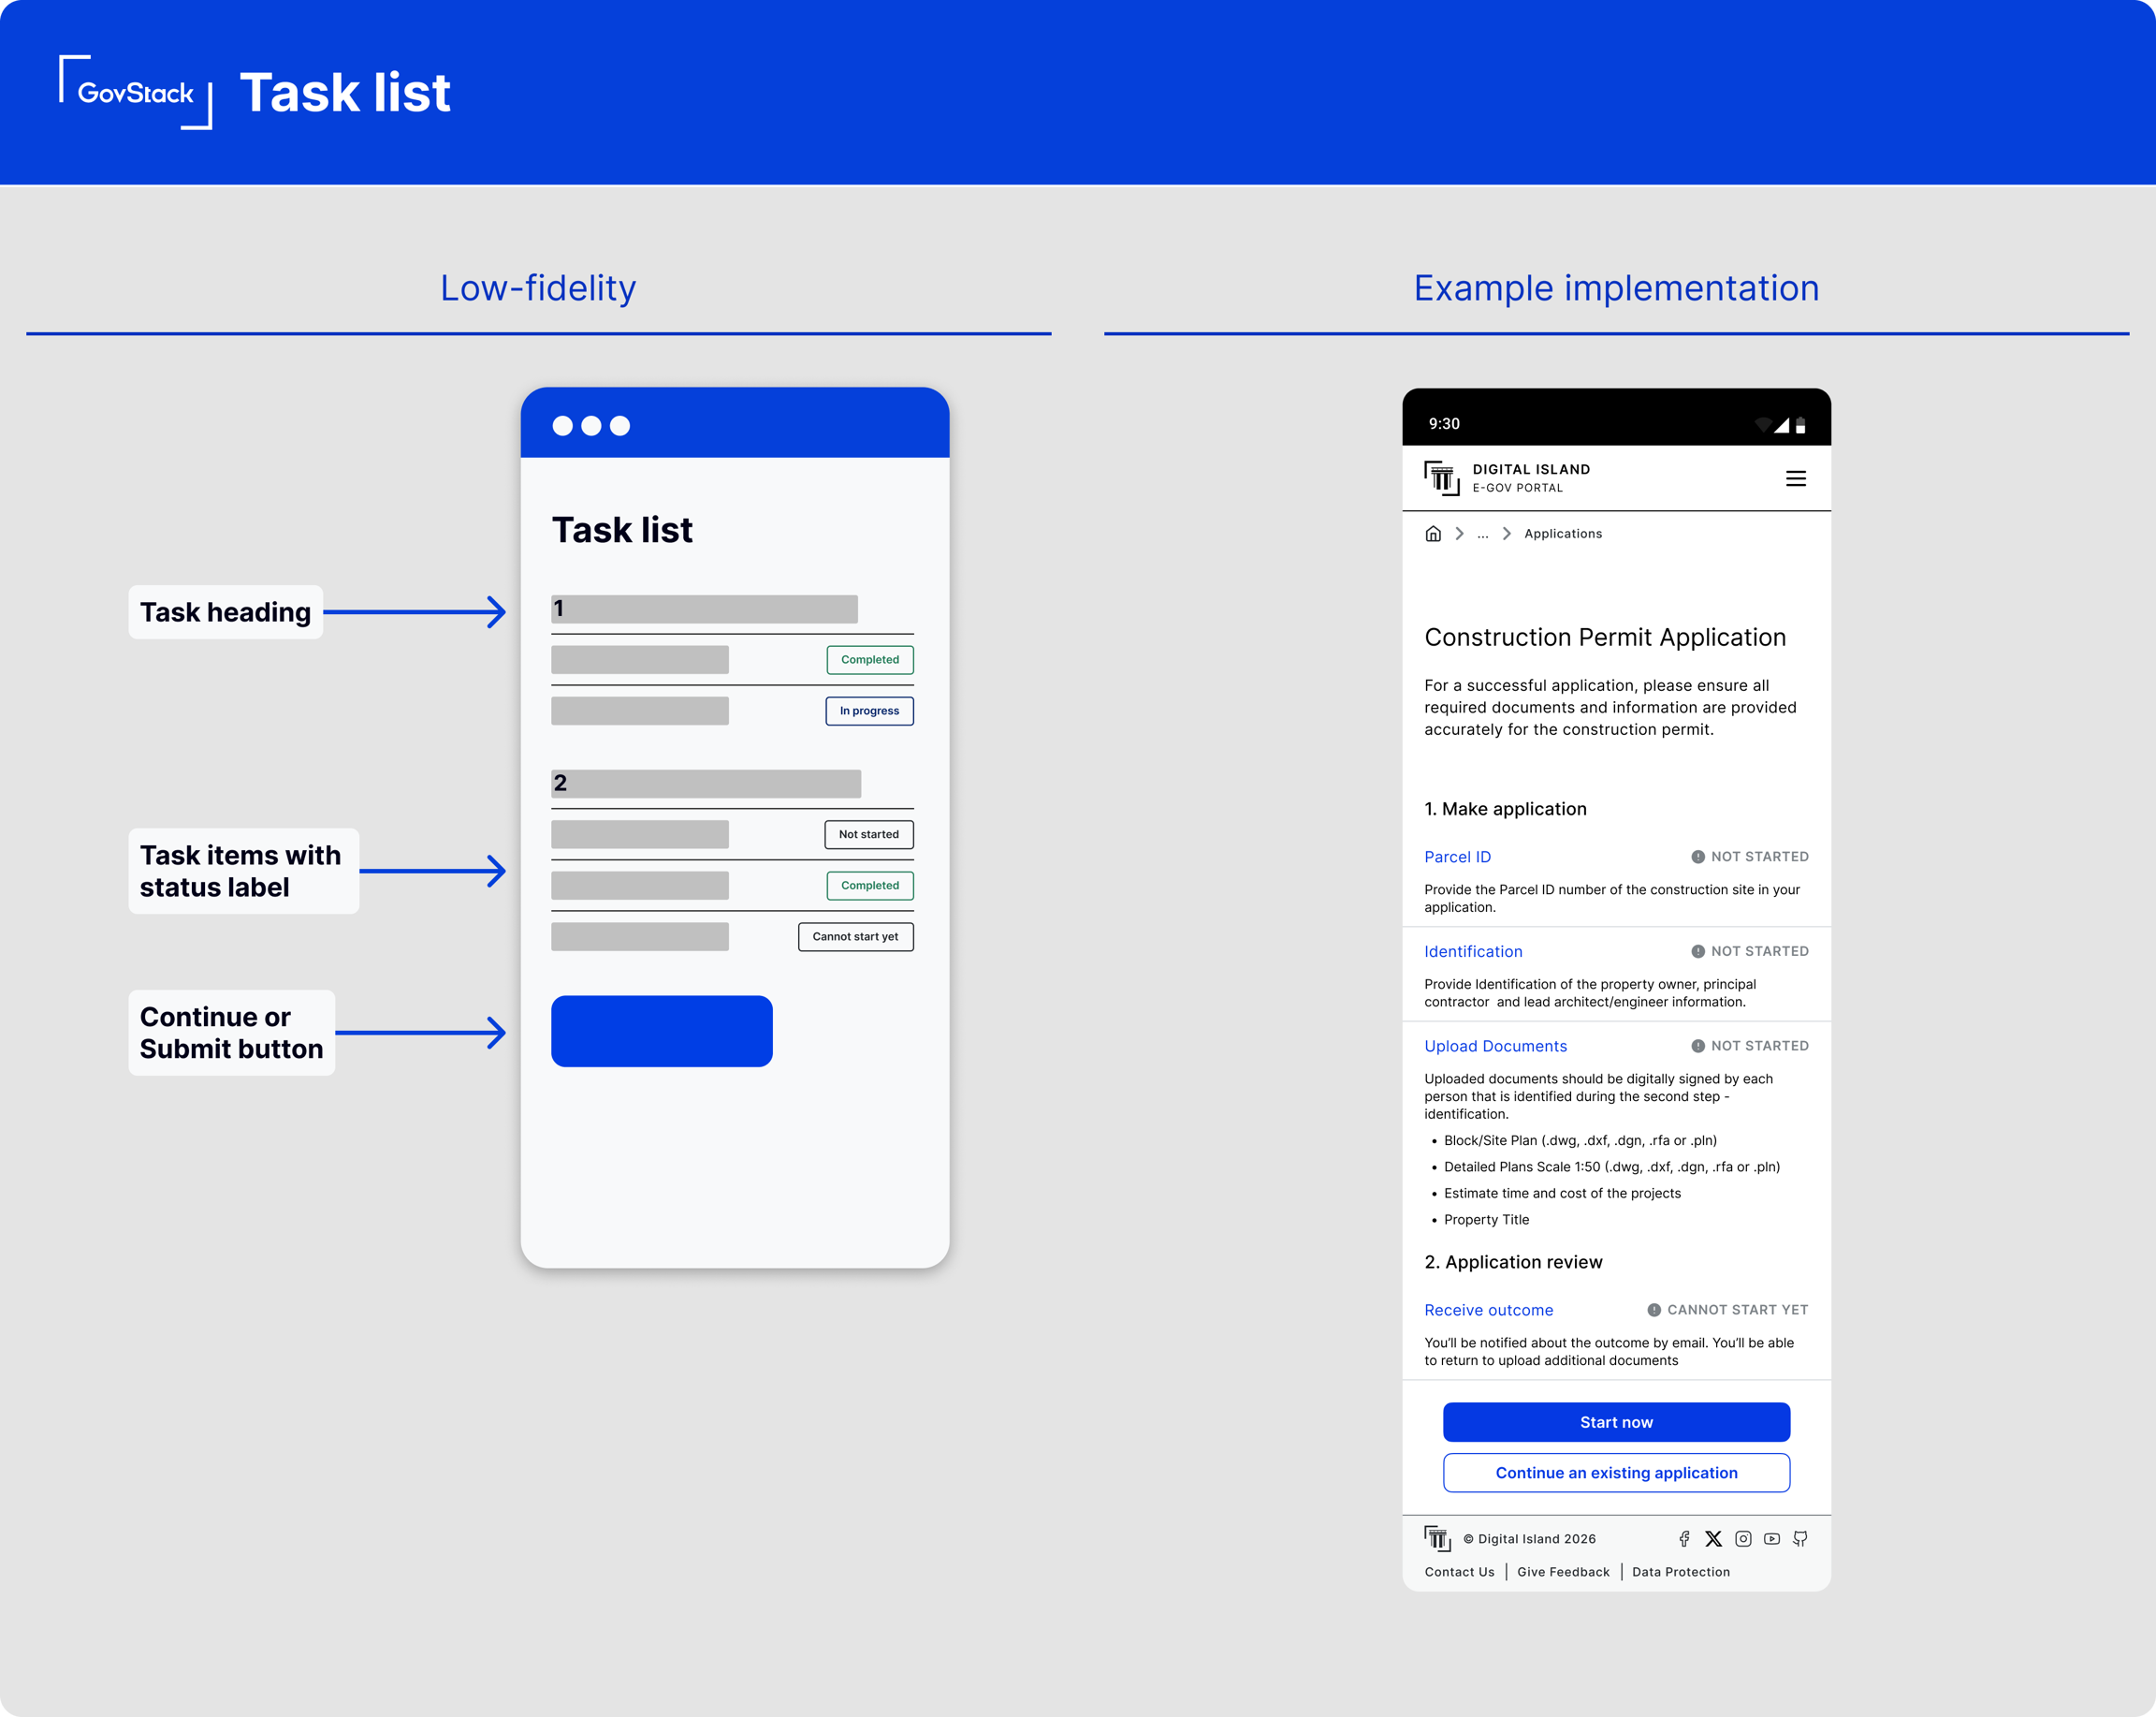Click the breadcrumb ellipsis to expand
This screenshot has height=1717, width=2156.
point(1482,535)
